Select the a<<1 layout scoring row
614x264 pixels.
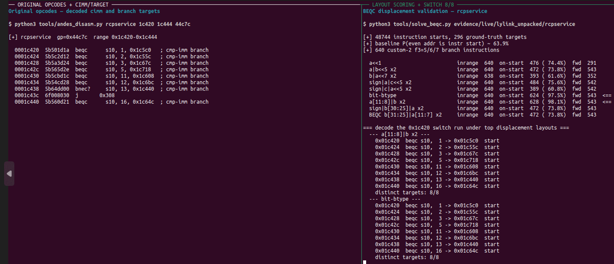pos(482,63)
